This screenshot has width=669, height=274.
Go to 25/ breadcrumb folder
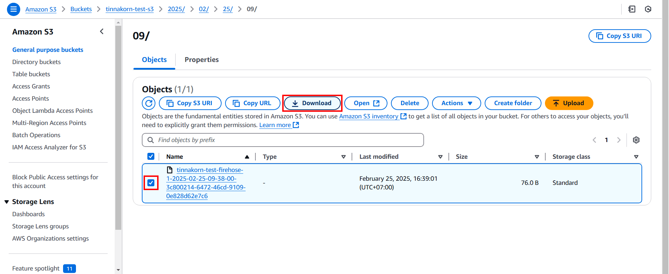point(228,9)
